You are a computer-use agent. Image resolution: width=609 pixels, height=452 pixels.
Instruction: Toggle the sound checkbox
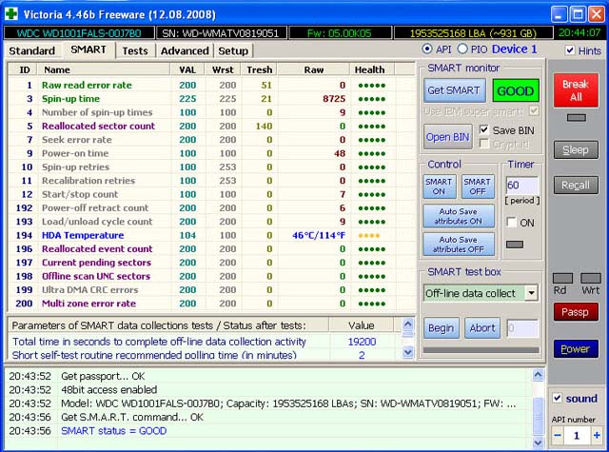[x=558, y=398]
